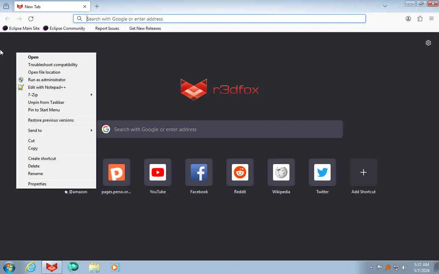
Task: Click the page Google search box
Action: (220, 129)
